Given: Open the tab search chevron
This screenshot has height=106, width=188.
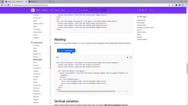Looking at the screenshot, I should (172, 1).
